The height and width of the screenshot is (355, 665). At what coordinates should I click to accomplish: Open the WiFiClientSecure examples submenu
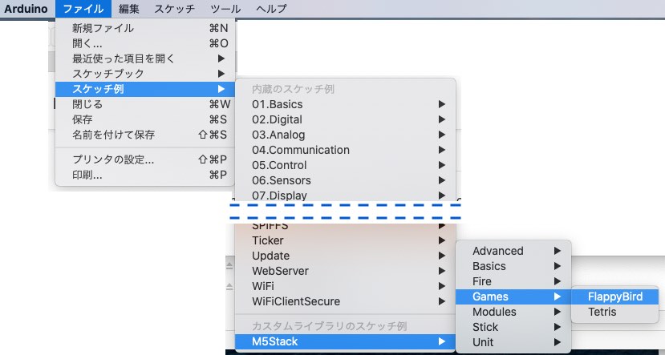point(346,301)
